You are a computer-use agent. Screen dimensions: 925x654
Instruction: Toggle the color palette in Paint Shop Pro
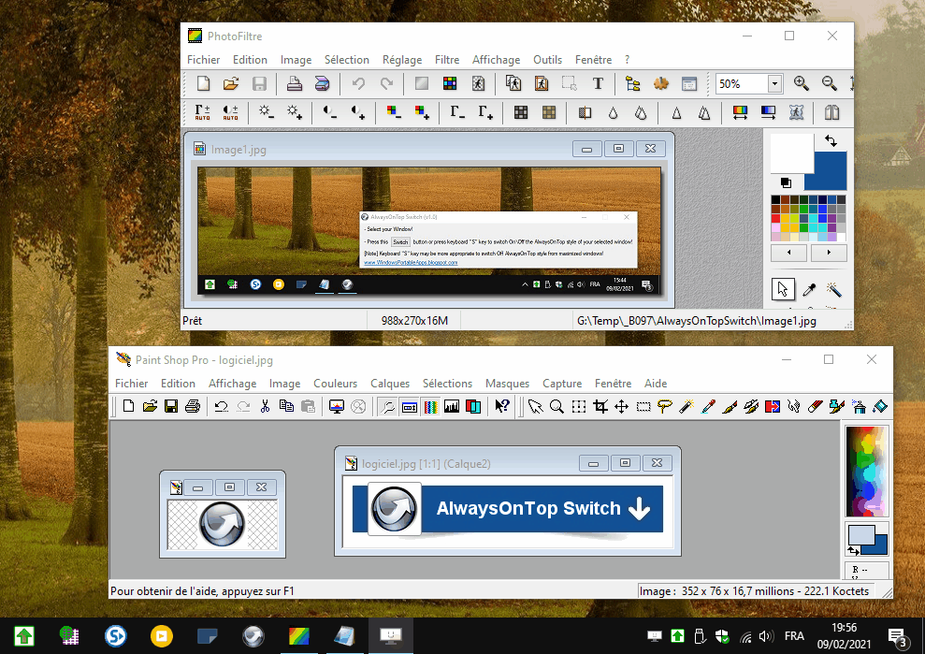click(430, 406)
